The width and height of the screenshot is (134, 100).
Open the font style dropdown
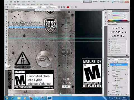click(x=33, y=7)
